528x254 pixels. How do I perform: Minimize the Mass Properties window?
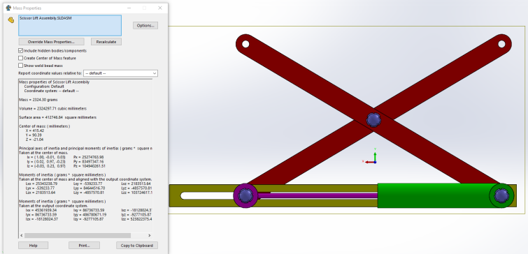click(x=129, y=8)
